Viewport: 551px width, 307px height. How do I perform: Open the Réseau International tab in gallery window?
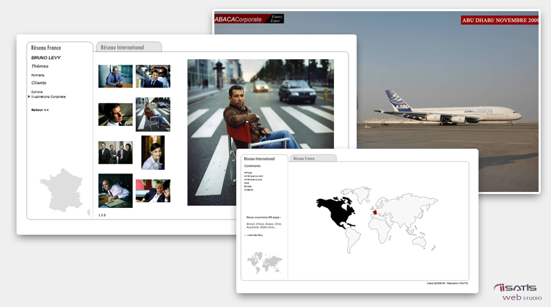(123, 47)
